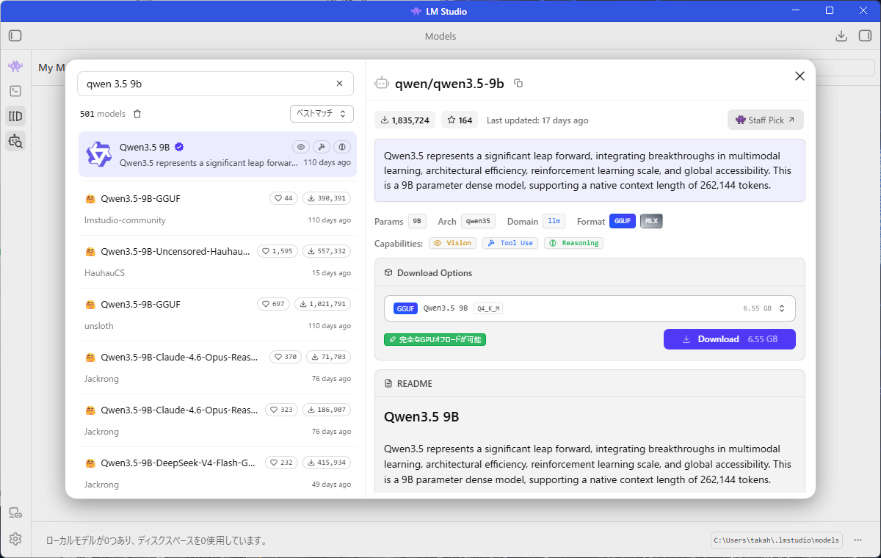Click the llm Domain tag

point(554,221)
